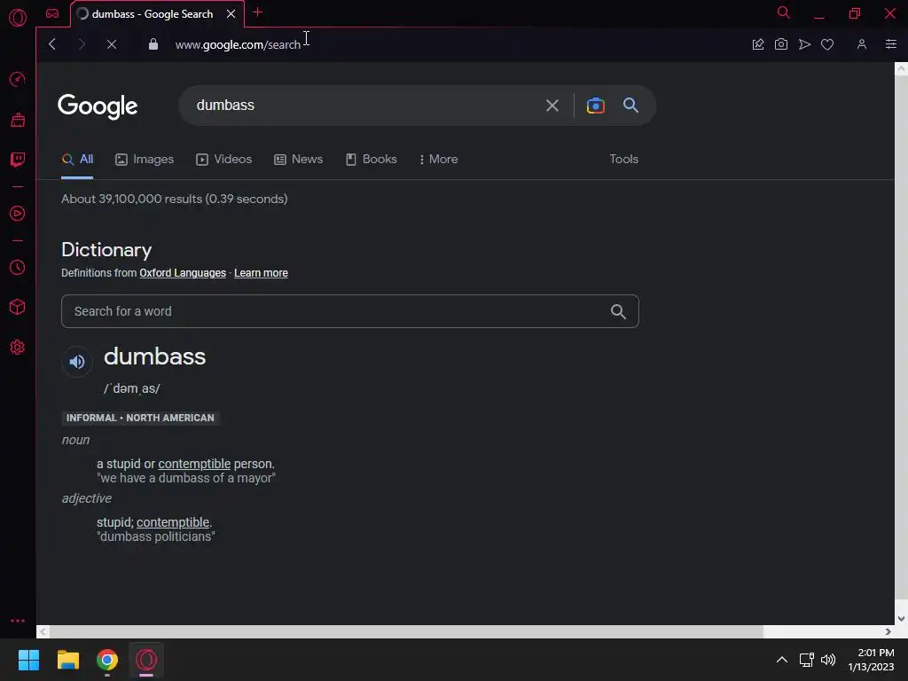
Task: Click the Google search input field
Action: [x=364, y=106]
